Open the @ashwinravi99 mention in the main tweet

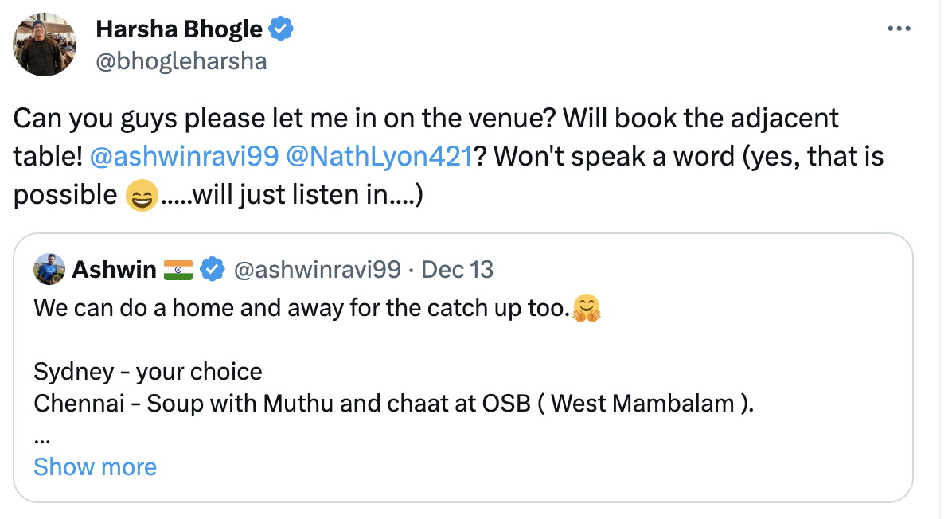coord(185,157)
